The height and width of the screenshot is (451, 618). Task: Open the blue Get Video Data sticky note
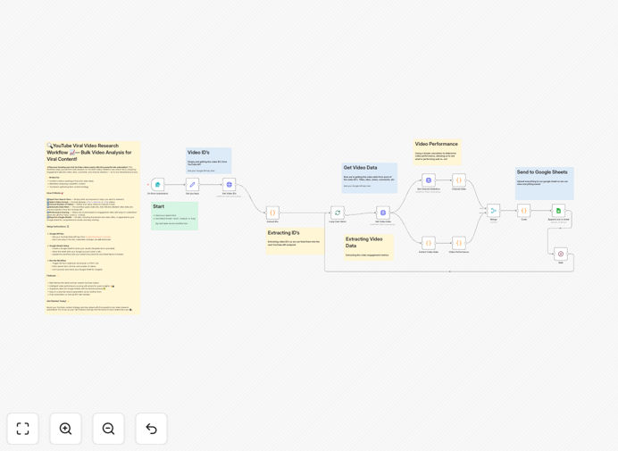(x=370, y=179)
